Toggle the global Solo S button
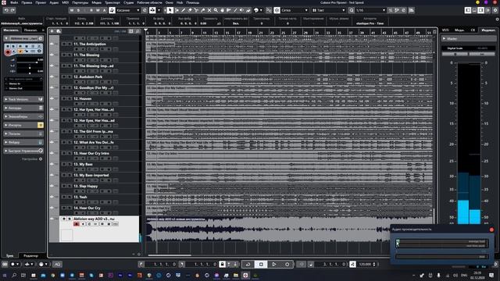This screenshot has height=281, width=500. click(78, 10)
